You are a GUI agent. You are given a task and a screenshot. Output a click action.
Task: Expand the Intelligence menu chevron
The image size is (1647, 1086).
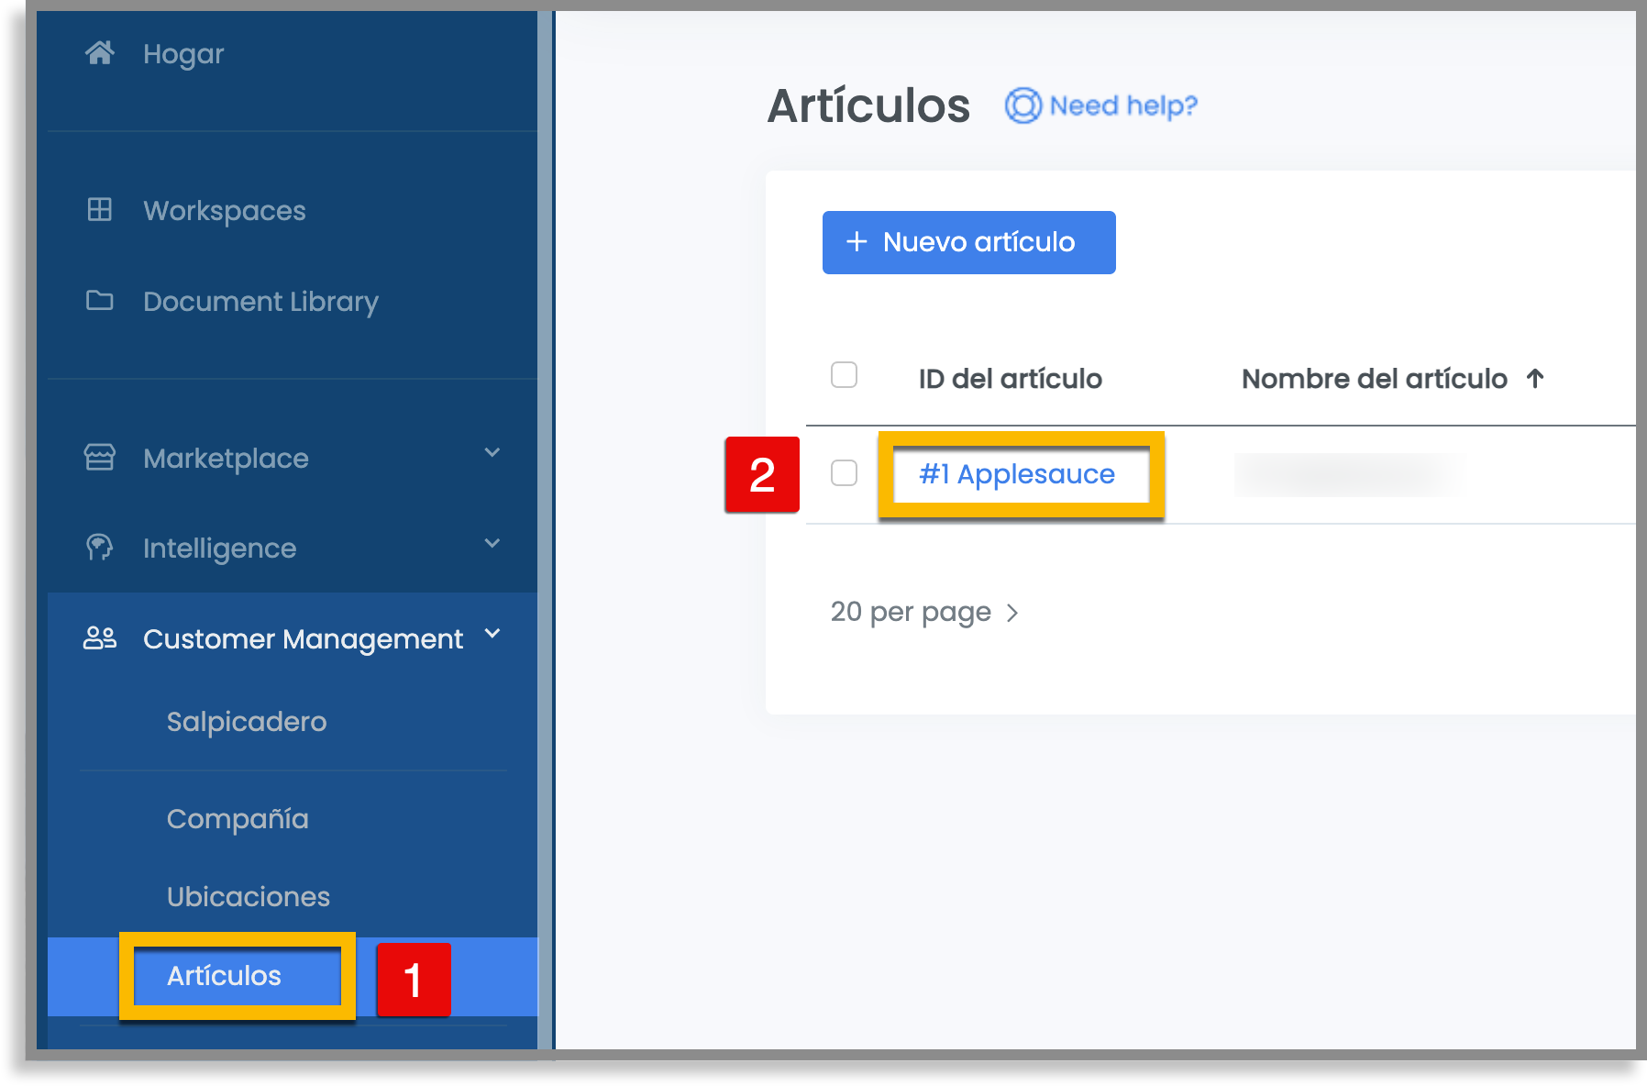pyautogui.click(x=492, y=543)
